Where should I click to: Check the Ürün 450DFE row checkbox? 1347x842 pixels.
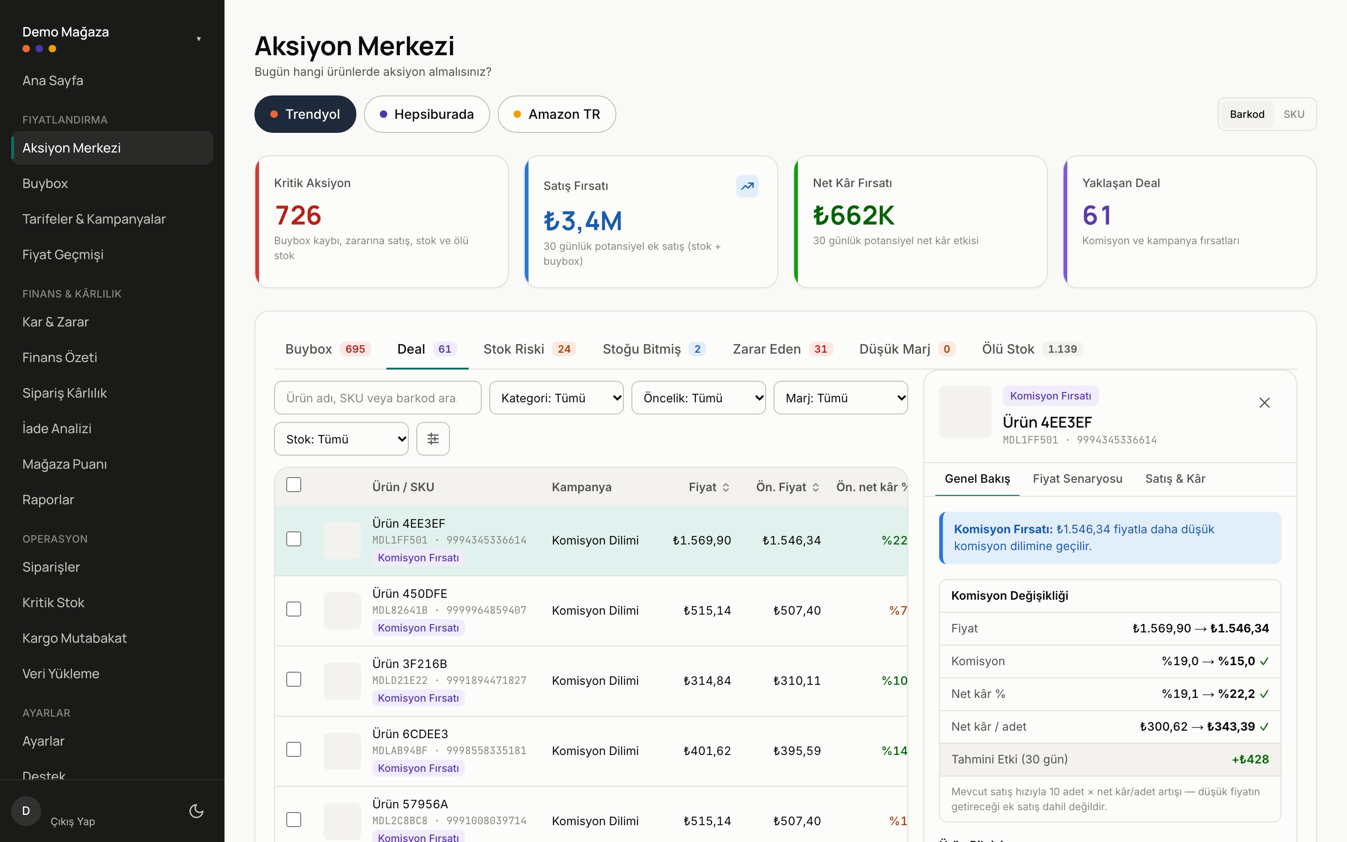coord(293,609)
